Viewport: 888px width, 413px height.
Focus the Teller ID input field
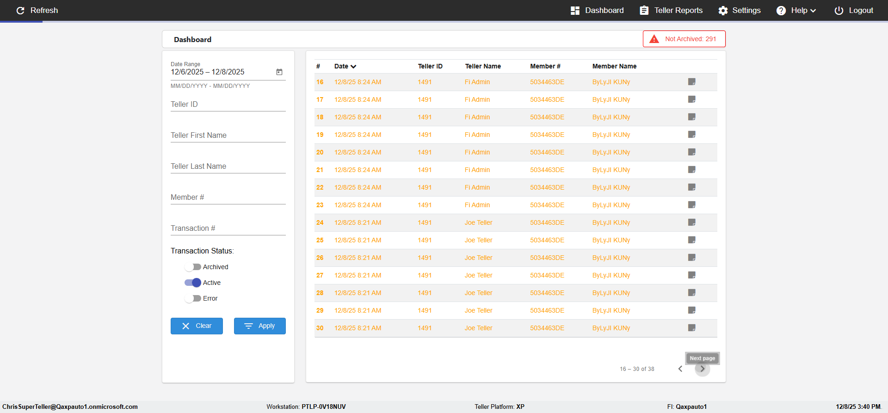[x=228, y=105]
